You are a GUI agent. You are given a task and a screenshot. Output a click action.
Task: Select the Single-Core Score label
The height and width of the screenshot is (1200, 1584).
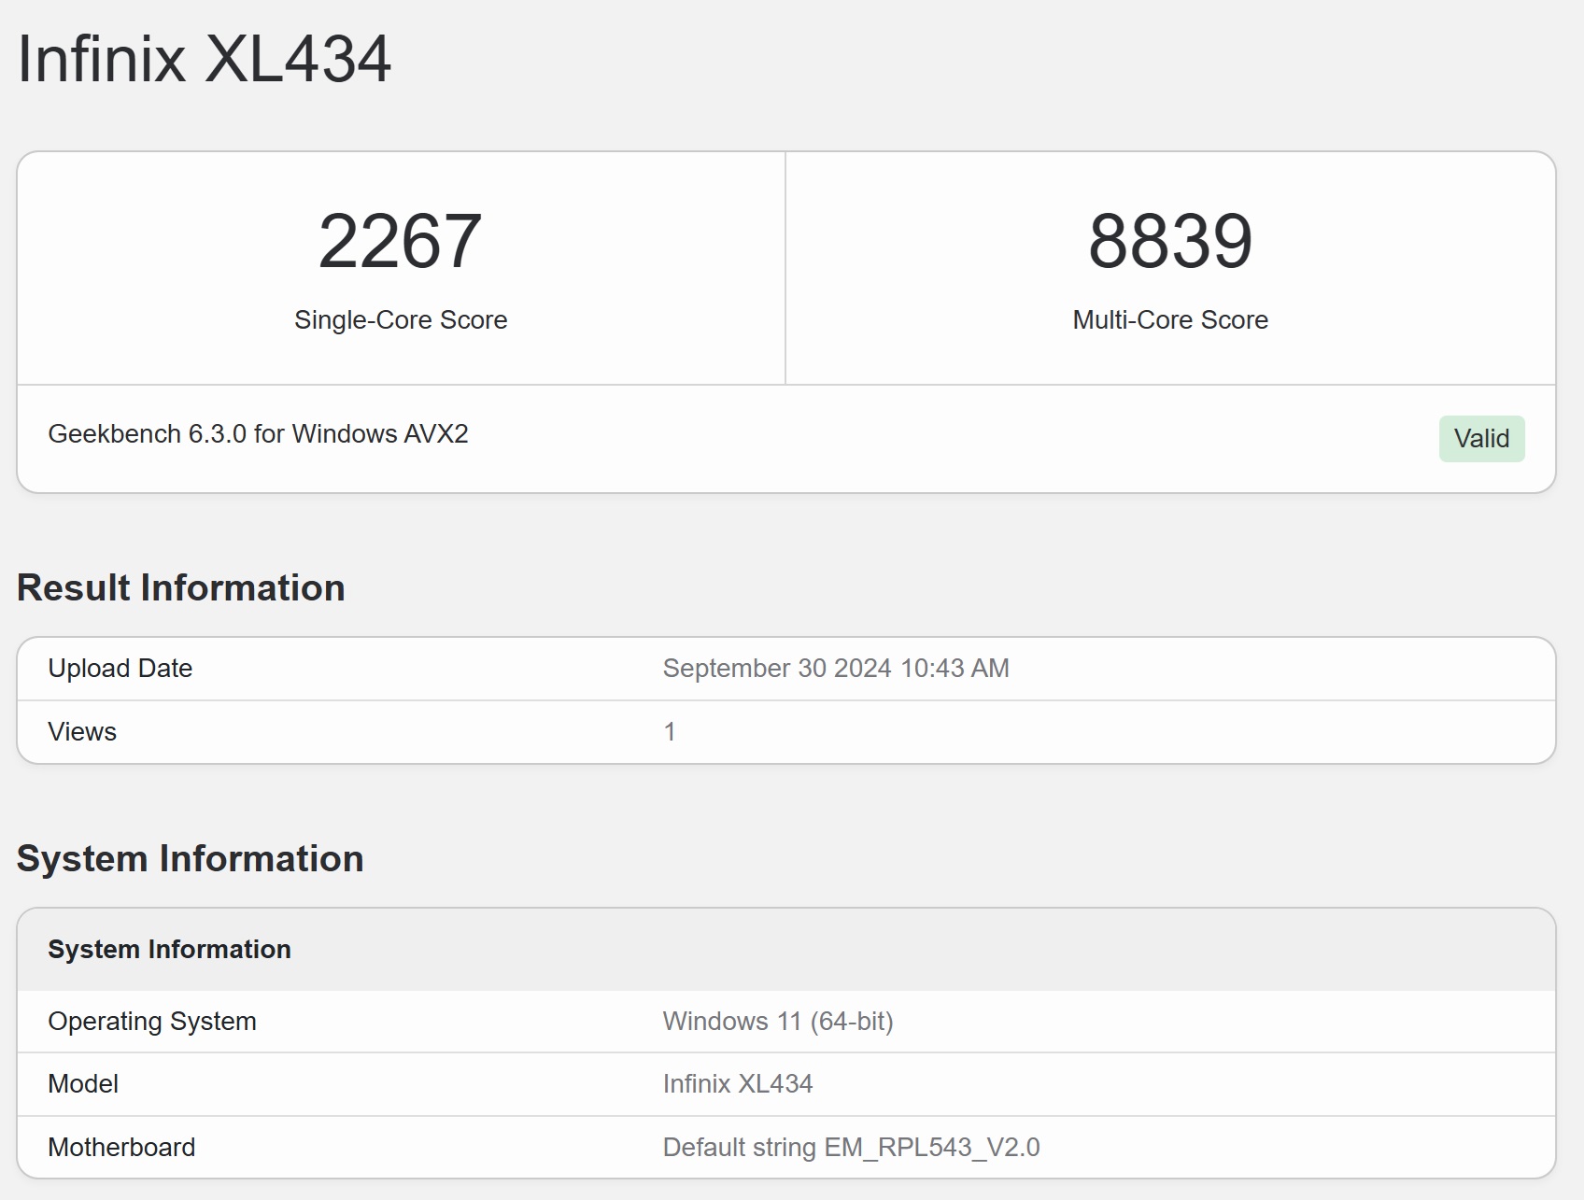coord(401,320)
